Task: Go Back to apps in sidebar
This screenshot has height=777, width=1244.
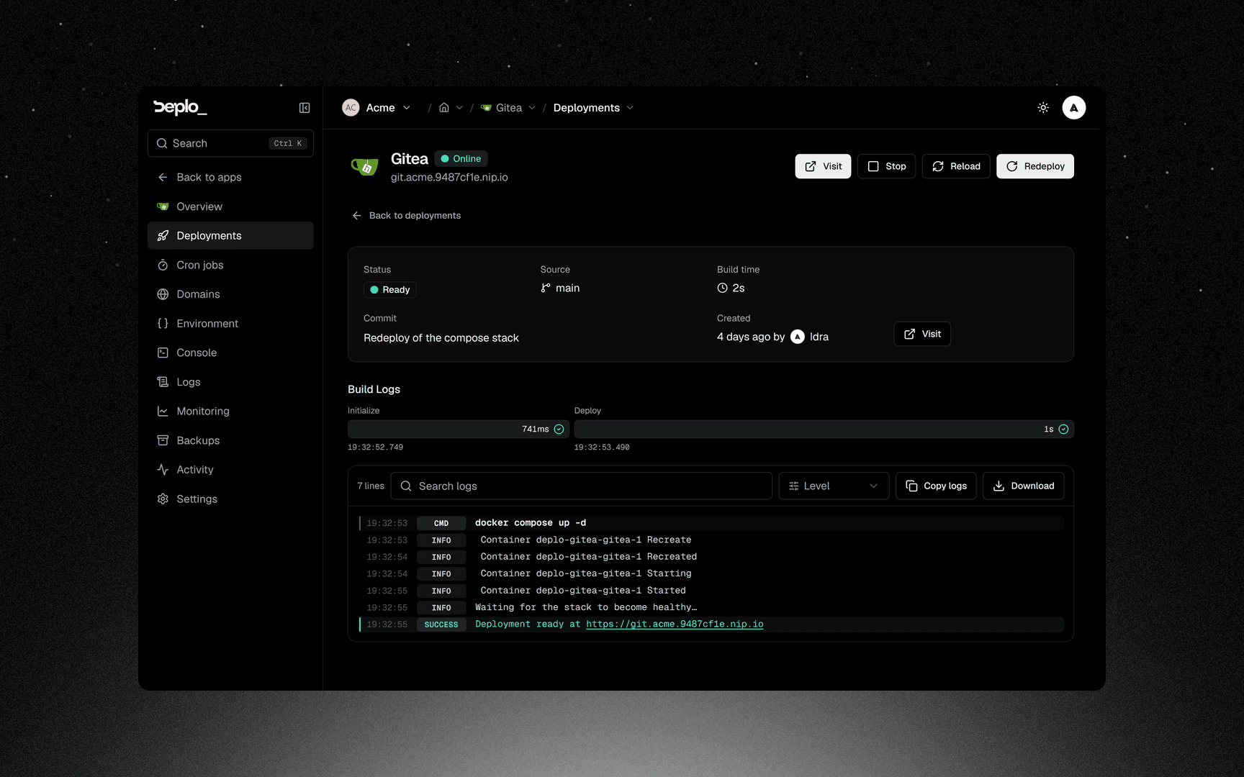Action: click(x=230, y=177)
